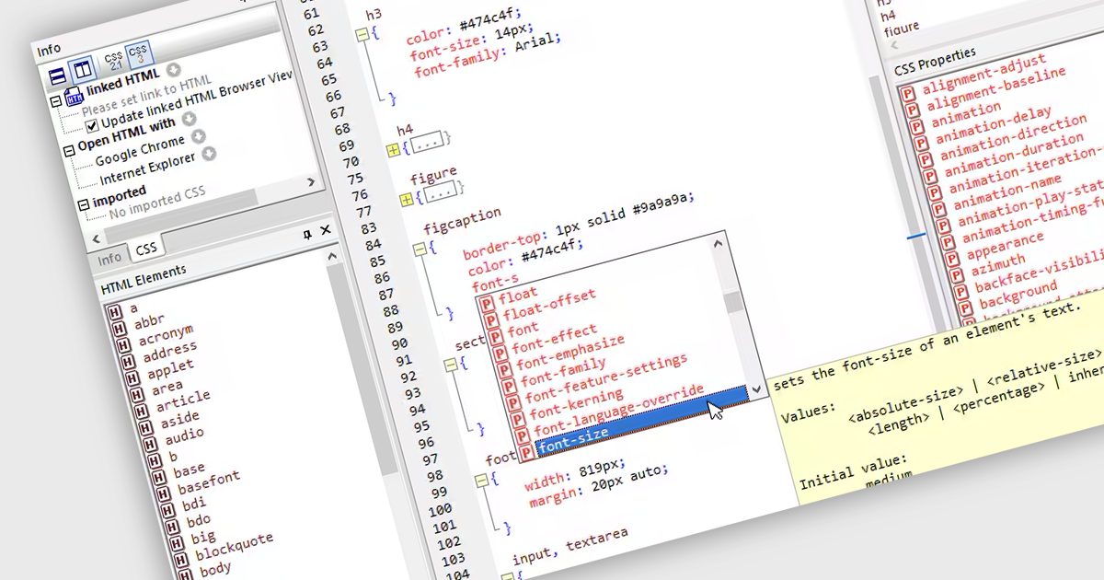Click the P icon for 'alignment-adjust' property
The width and height of the screenshot is (1104, 580).
point(908,94)
